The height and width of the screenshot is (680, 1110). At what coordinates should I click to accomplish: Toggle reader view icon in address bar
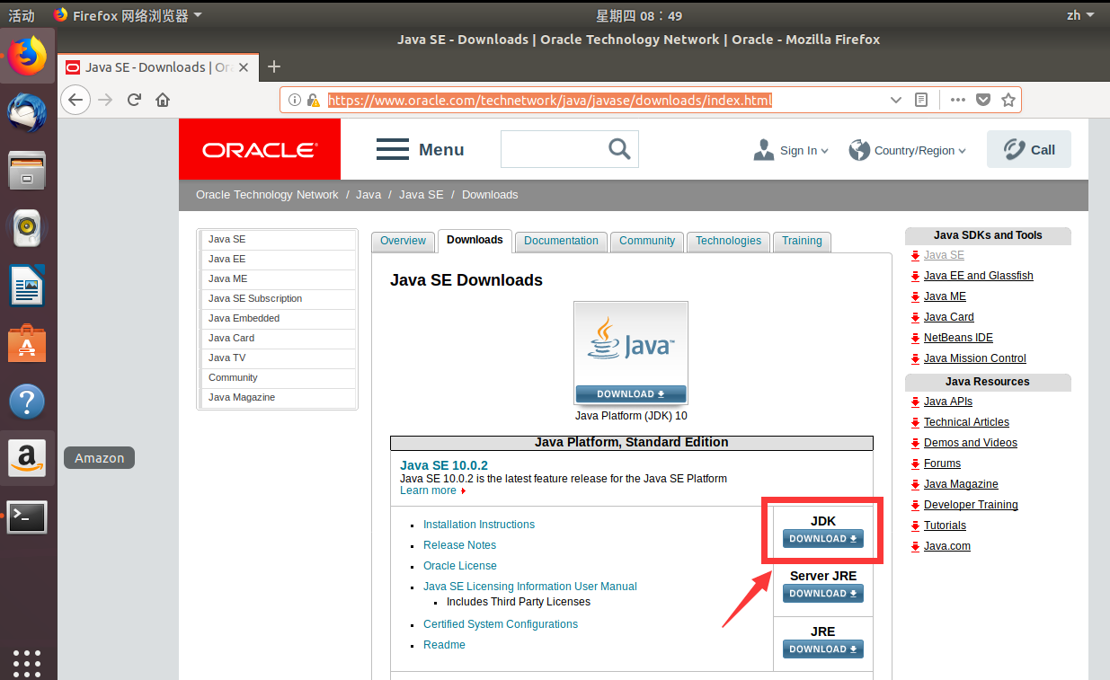[x=921, y=100]
